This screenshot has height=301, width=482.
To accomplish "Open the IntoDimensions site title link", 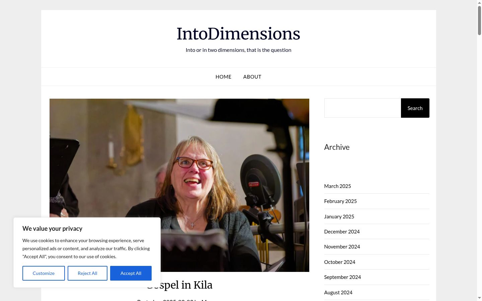I will [x=238, y=34].
